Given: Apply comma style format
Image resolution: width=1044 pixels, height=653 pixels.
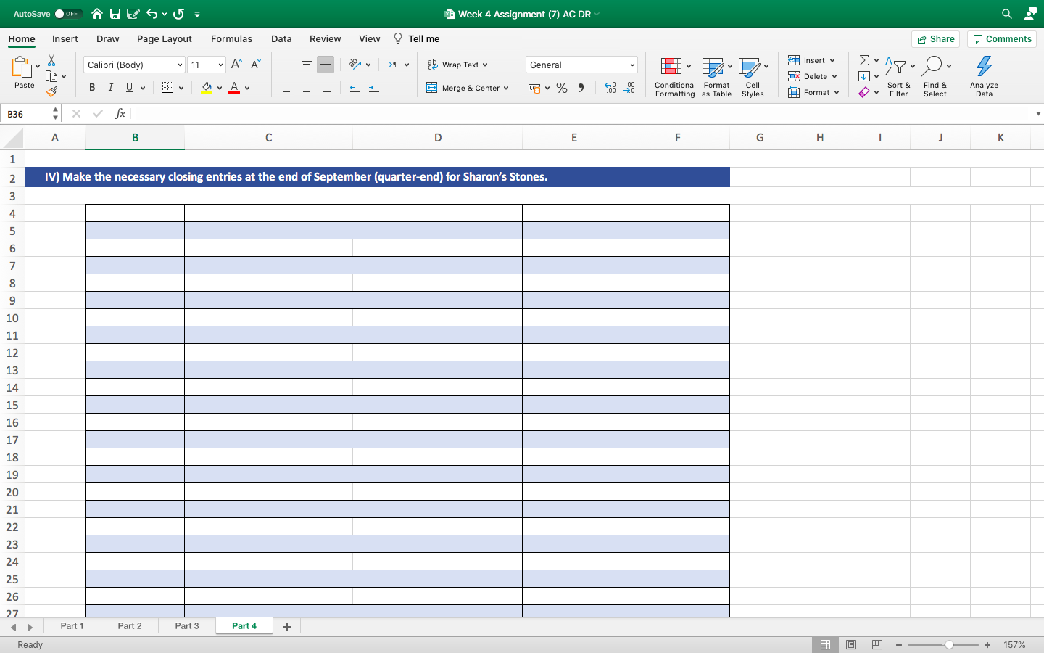Looking at the screenshot, I should 581,88.
